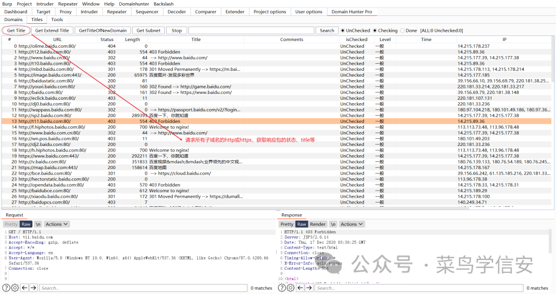Click the Search button
The height and width of the screenshot is (294, 556).
tap(327, 30)
